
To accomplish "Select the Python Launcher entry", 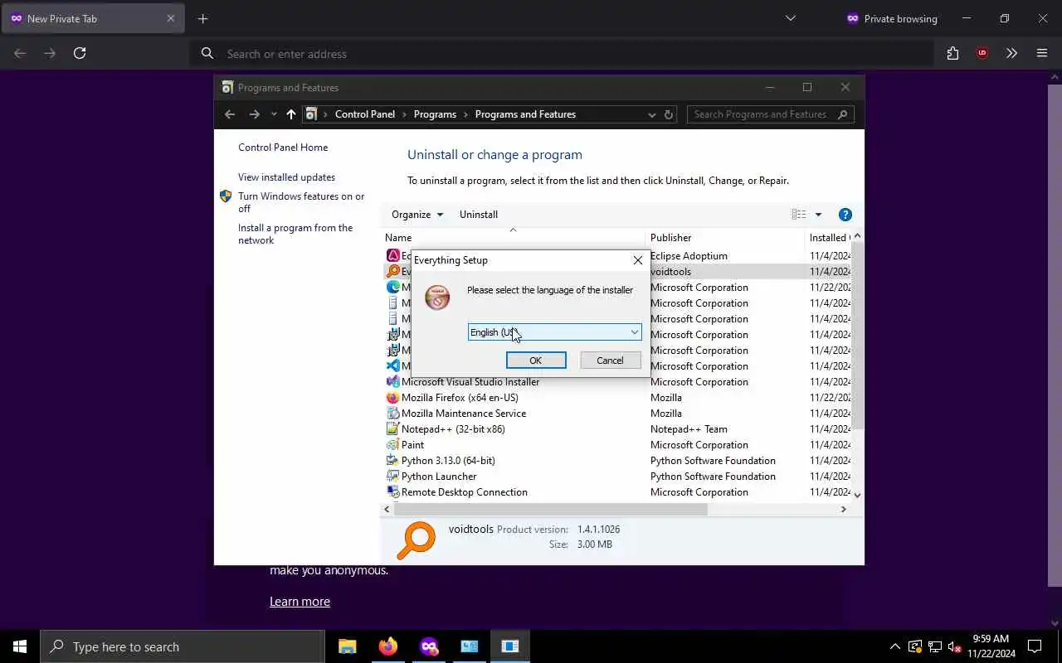I will (439, 477).
